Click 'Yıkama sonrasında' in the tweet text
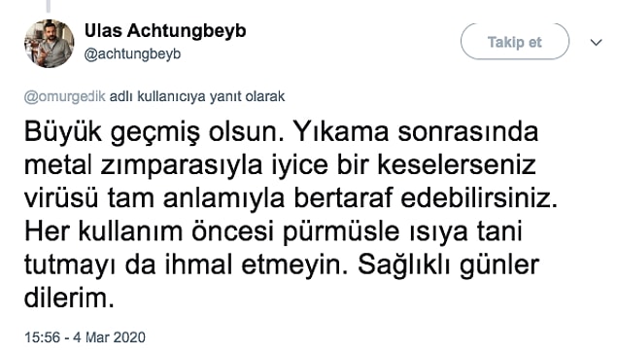 click(x=416, y=131)
